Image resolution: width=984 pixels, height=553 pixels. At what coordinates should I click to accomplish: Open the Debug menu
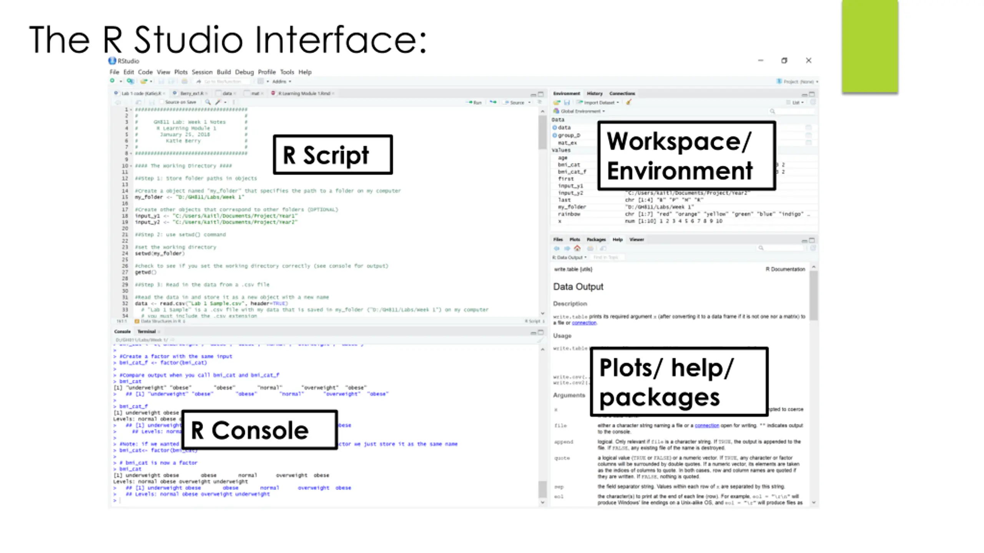pos(244,72)
